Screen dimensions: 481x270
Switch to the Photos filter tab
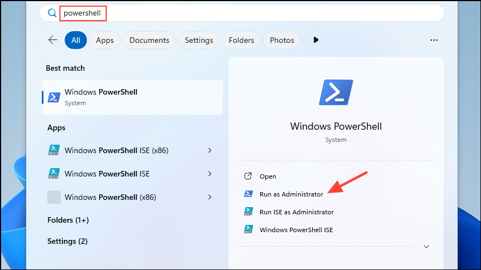(x=281, y=40)
